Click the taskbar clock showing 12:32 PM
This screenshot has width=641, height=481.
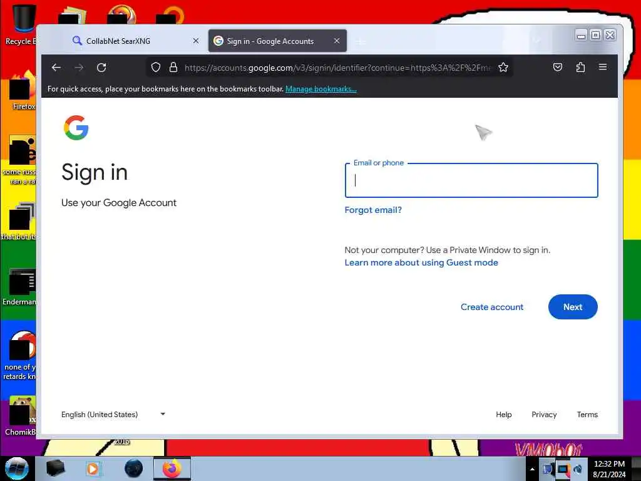point(609,468)
